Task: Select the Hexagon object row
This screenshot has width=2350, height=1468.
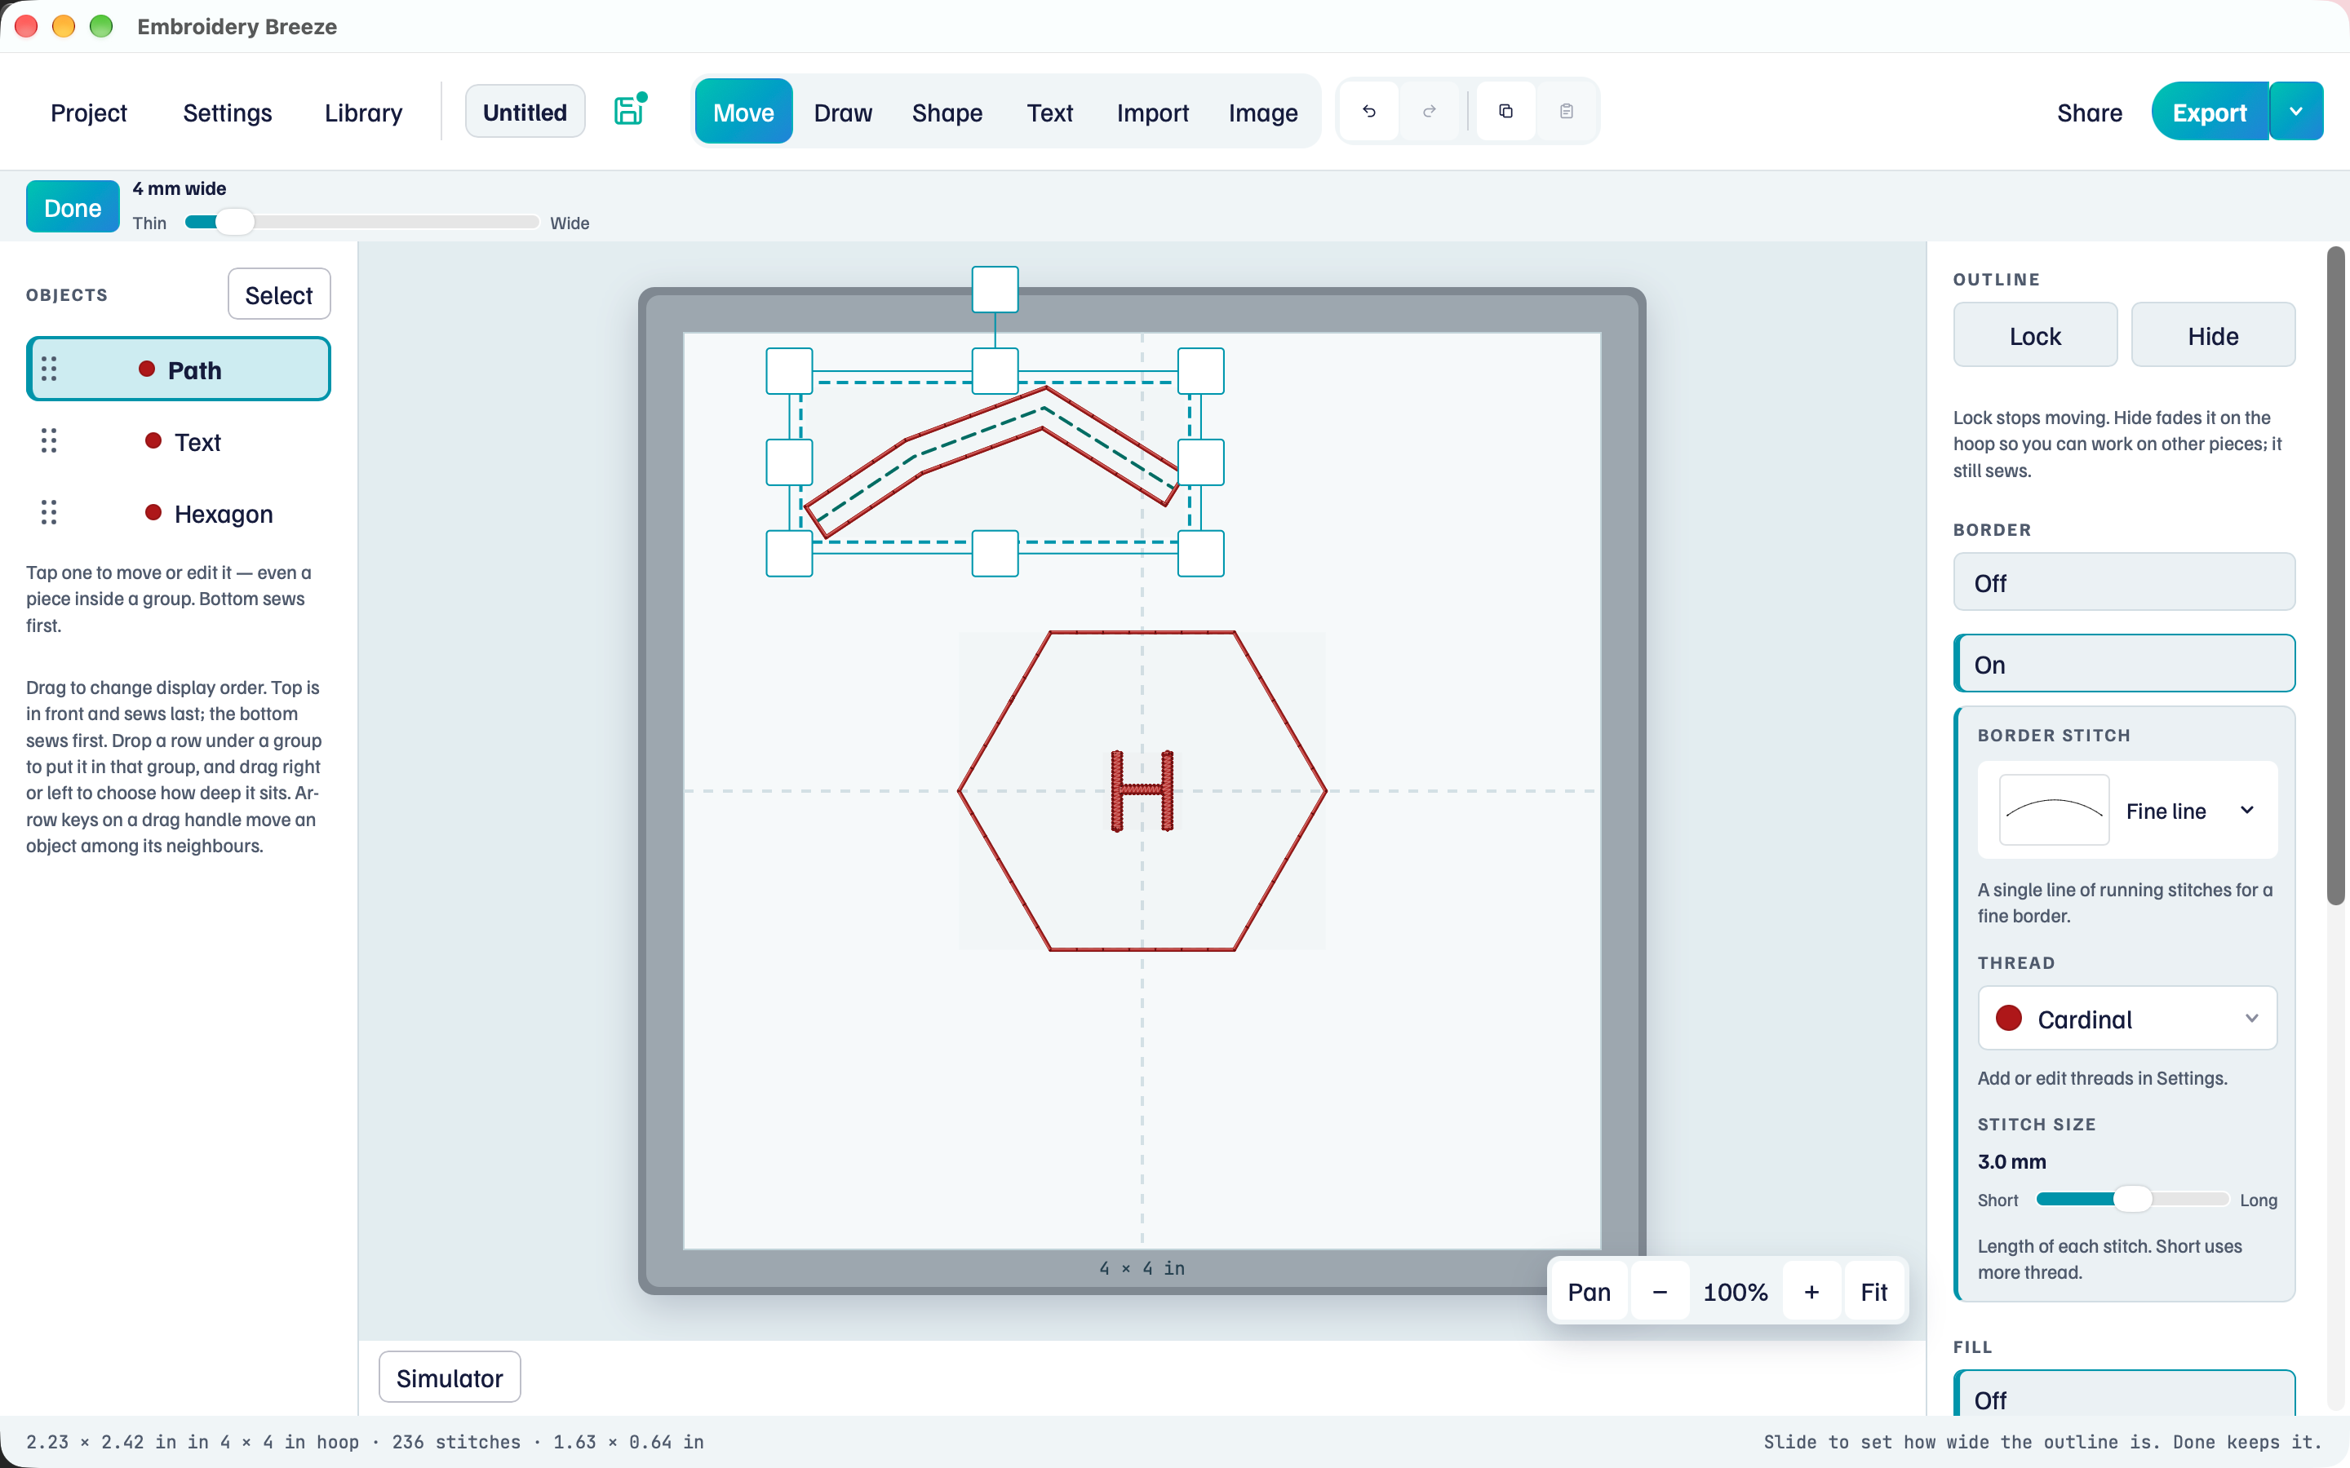Action: pyautogui.click(x=179, y=513)
